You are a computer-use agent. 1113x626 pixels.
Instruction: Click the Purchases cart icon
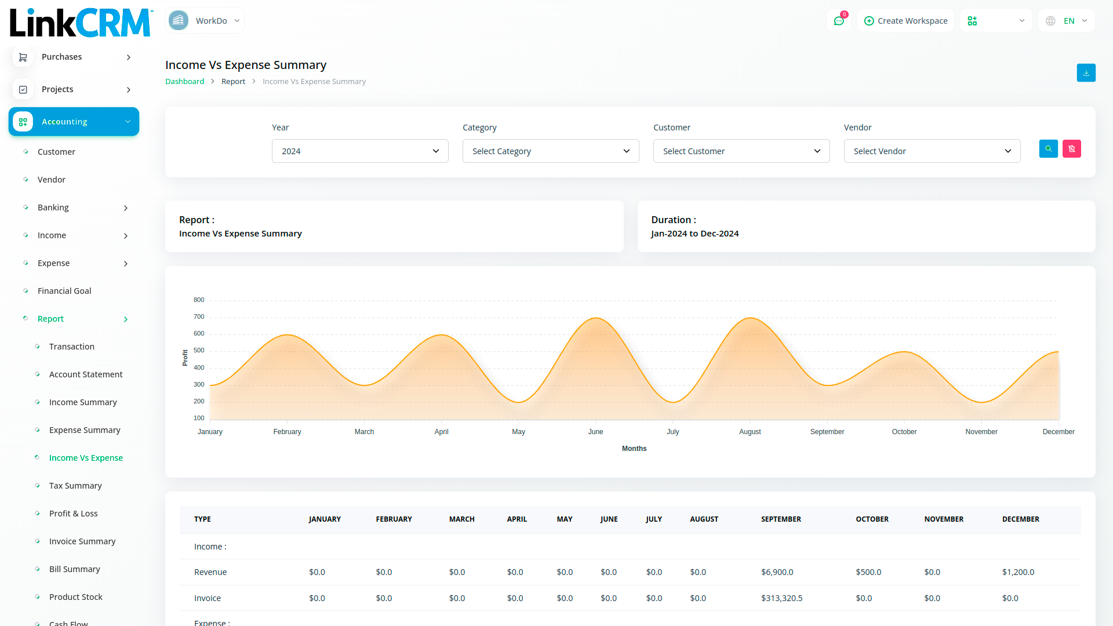tap(23, 57)
